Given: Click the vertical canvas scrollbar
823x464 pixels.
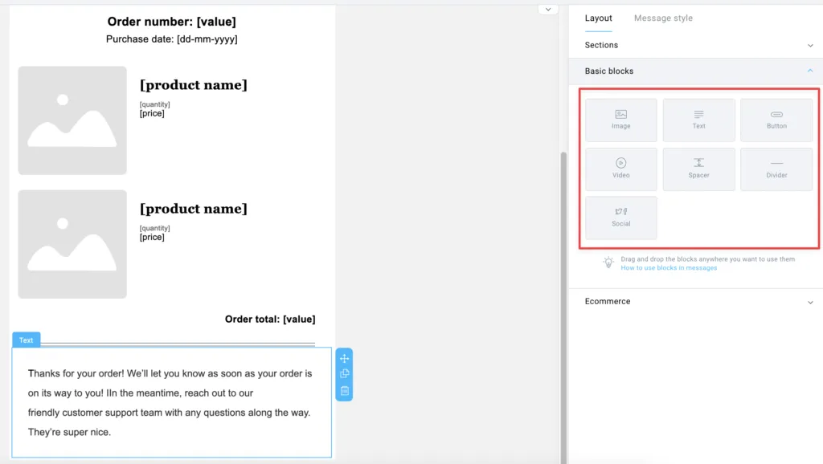Looking at the screenshot, I should pos(563,307).
